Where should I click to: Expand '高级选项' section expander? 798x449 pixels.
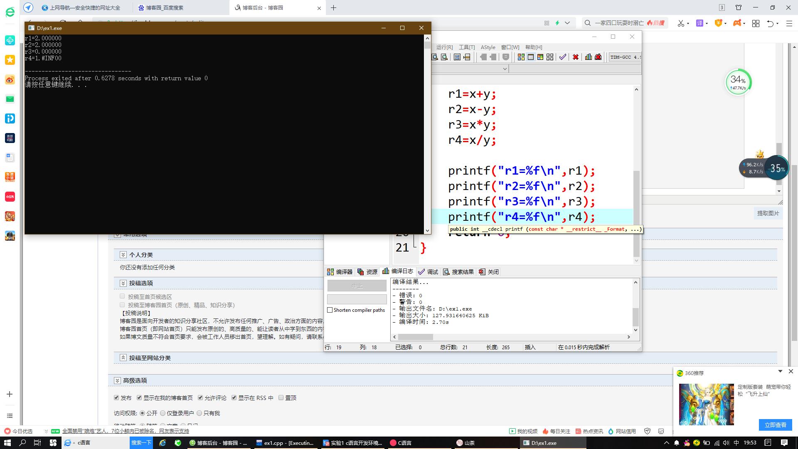click(x=117, y=380)
